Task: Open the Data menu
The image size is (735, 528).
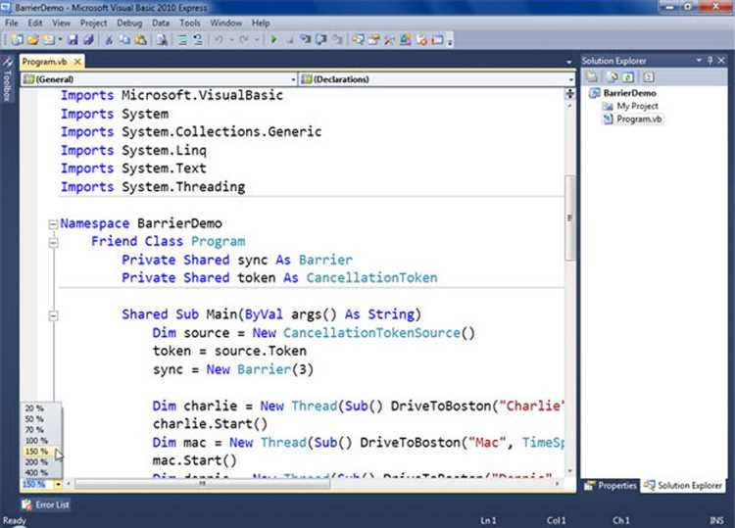Action: coord(161,23)
